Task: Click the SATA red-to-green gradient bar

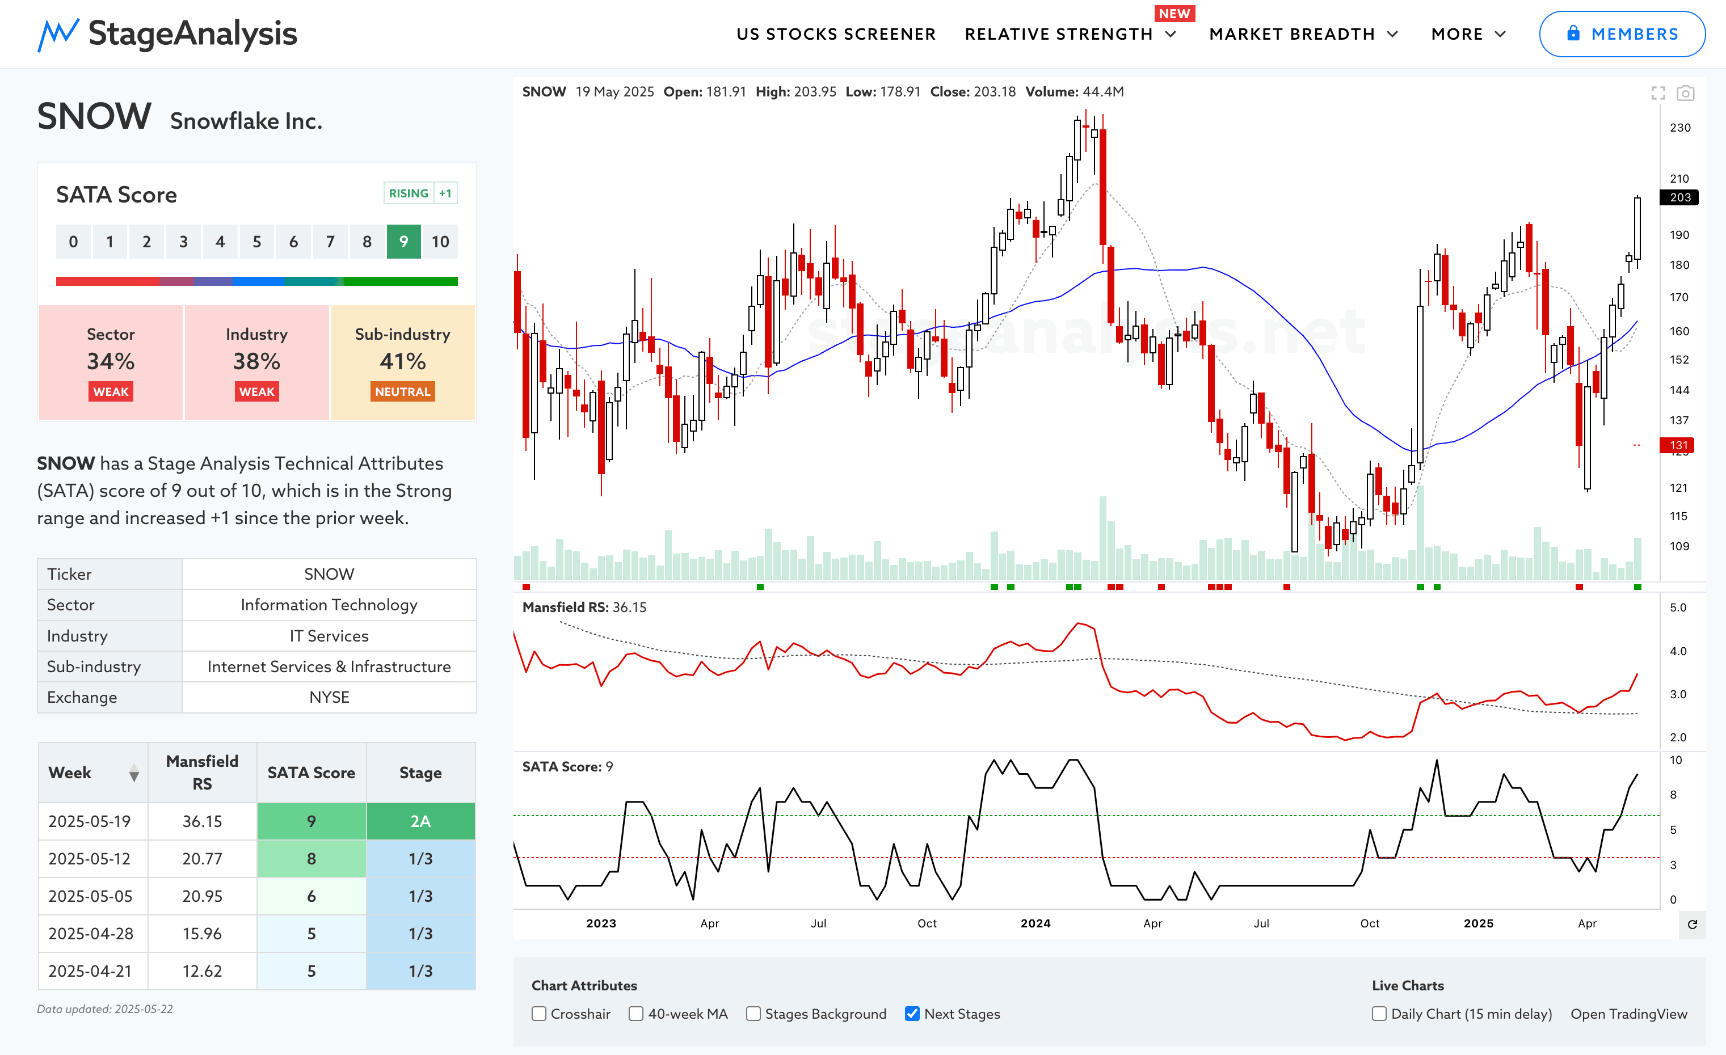Action: click(256, 281)
